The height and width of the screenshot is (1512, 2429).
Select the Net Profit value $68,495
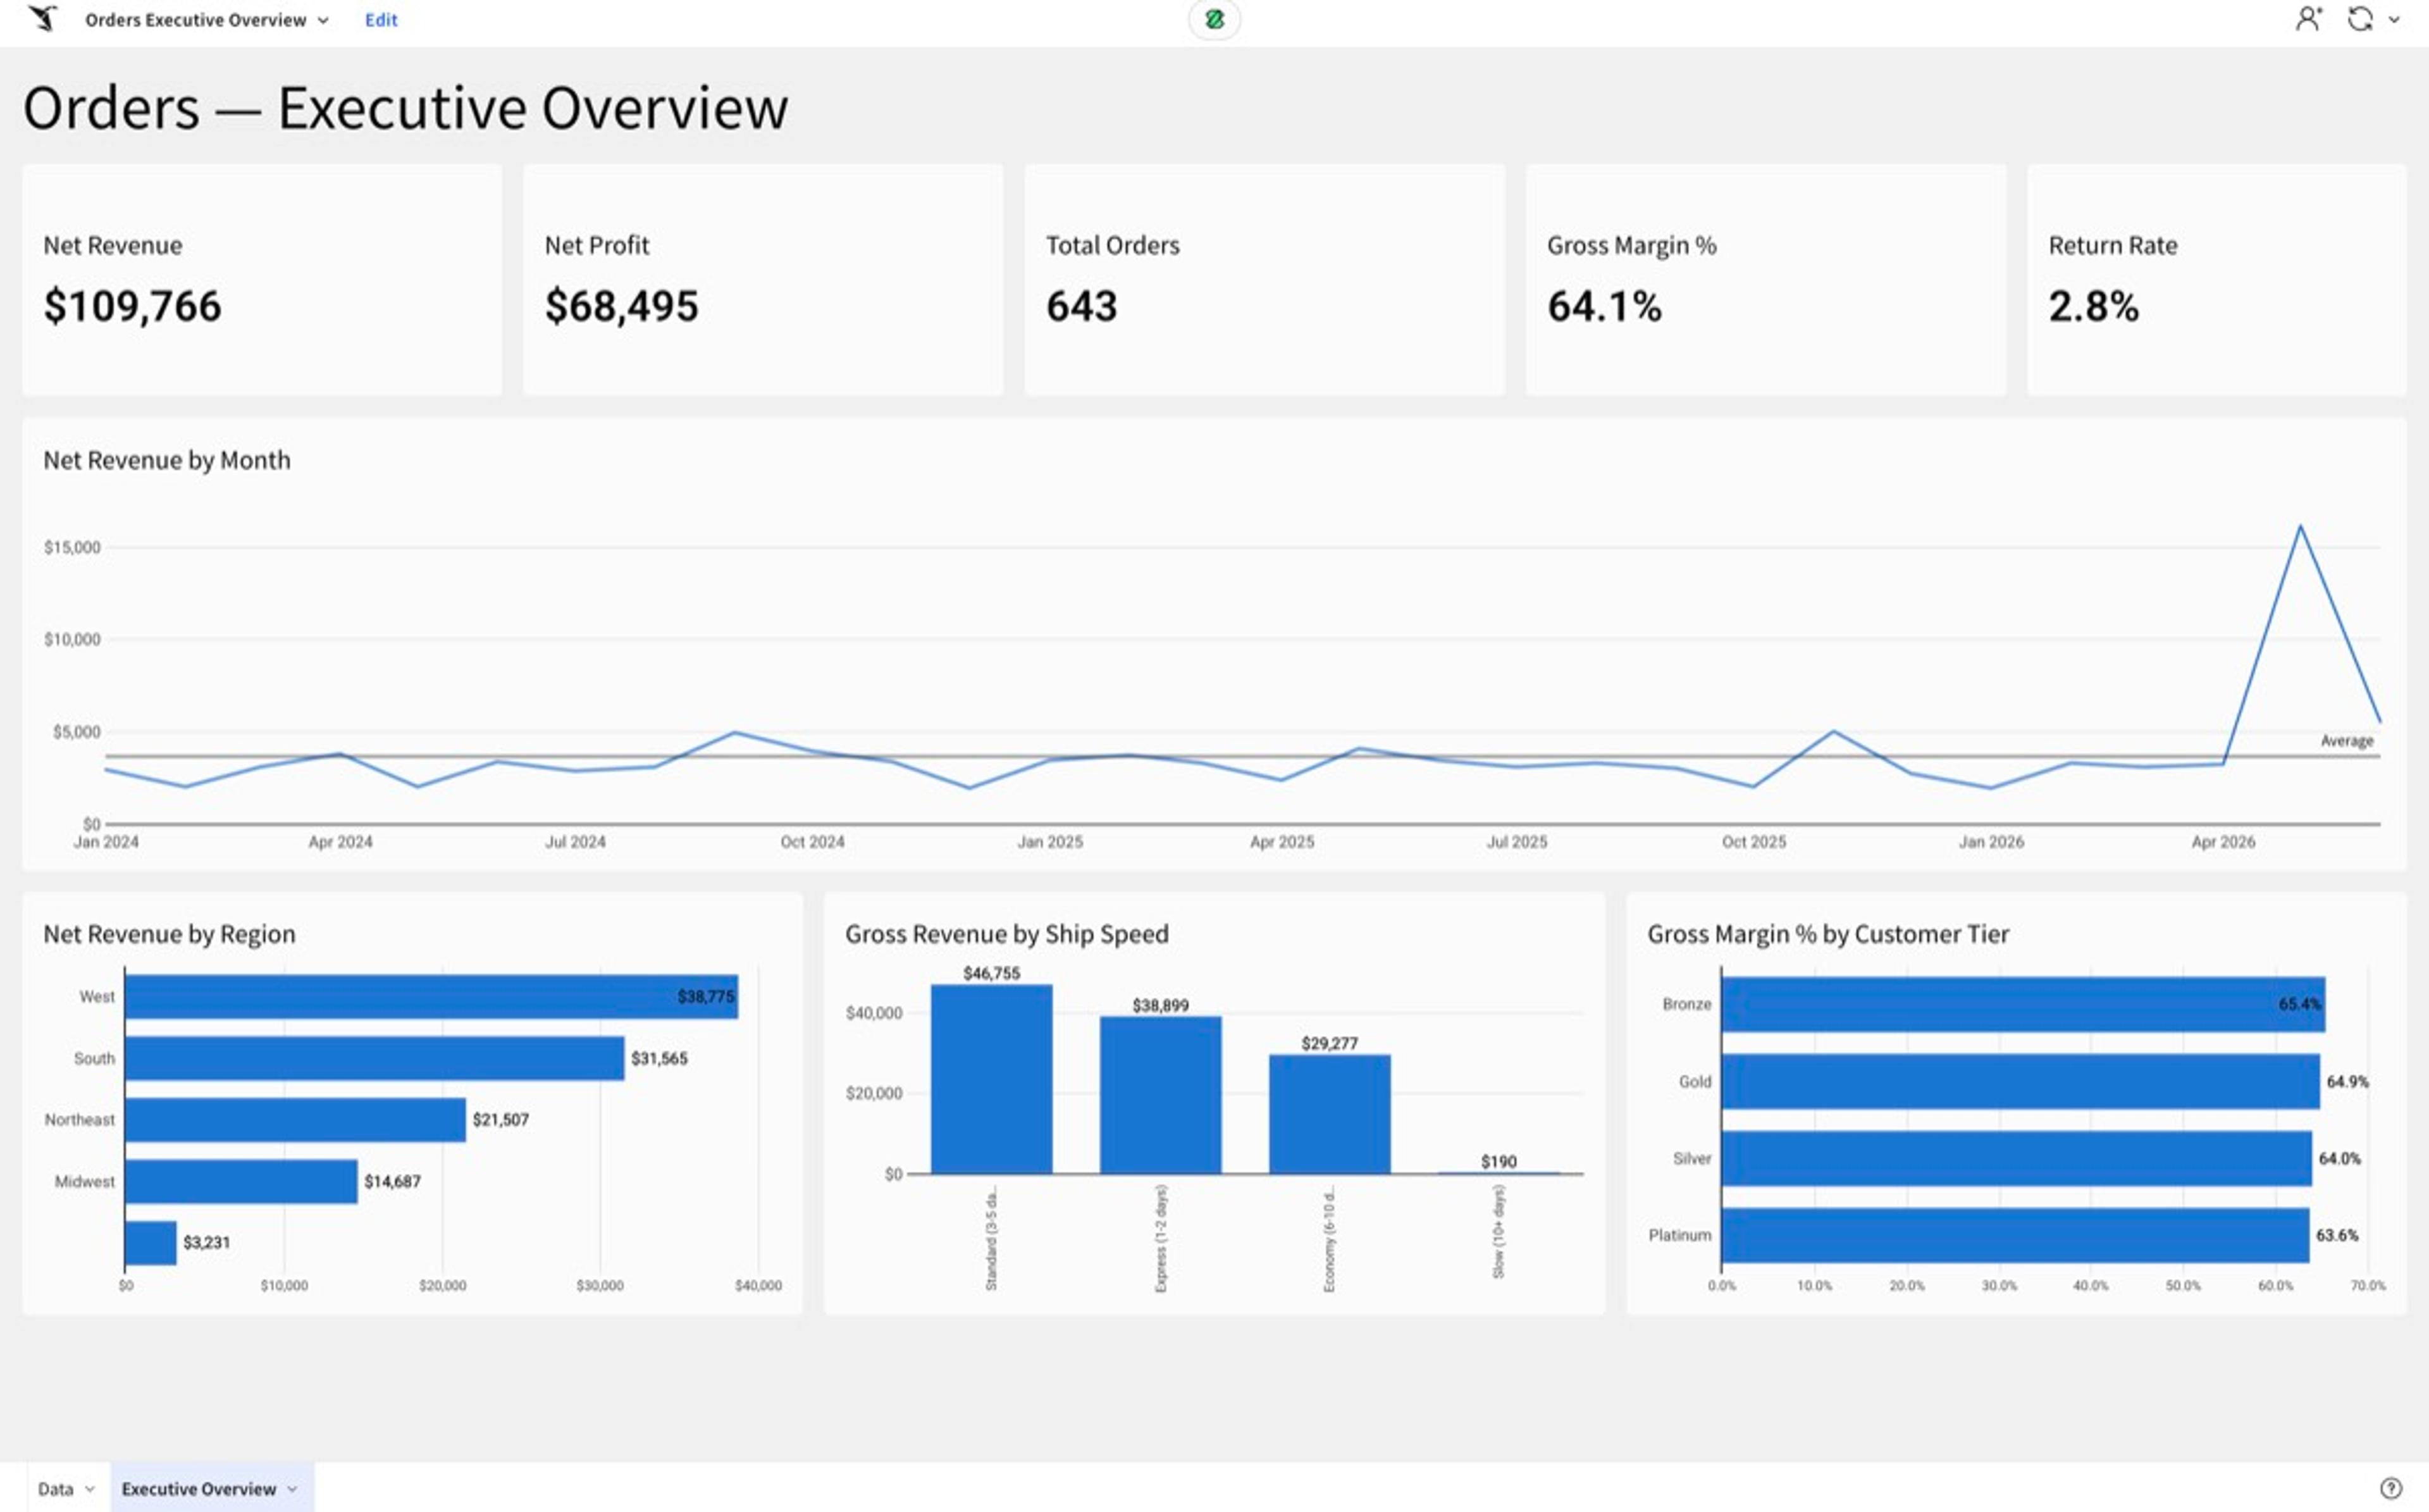[x=621, y=306]
